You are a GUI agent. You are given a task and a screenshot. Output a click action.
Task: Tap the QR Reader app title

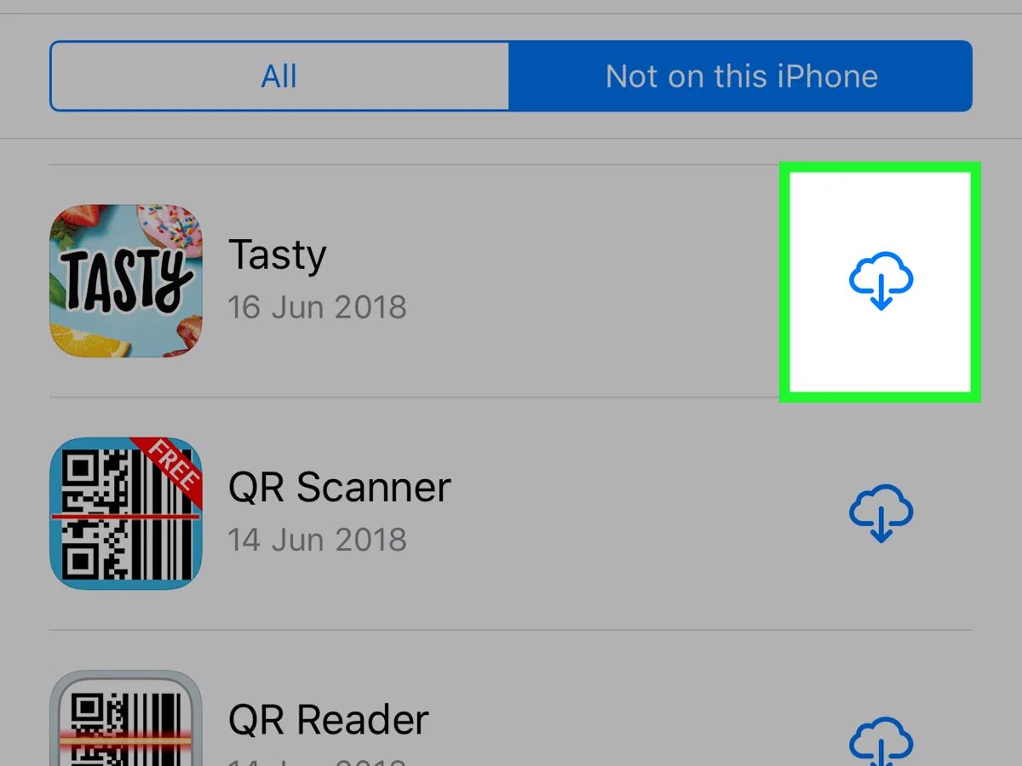[329, 720]
